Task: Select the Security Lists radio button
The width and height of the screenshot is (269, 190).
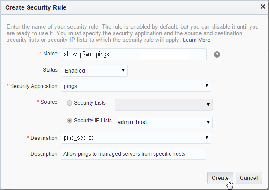Action: 69,103
